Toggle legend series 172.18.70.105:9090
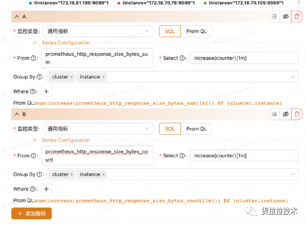 click(244, 3)
